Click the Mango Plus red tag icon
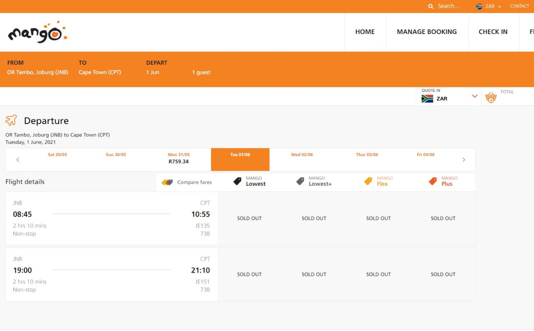This screenshot has width=534, height=331. (x=433, y=181)
